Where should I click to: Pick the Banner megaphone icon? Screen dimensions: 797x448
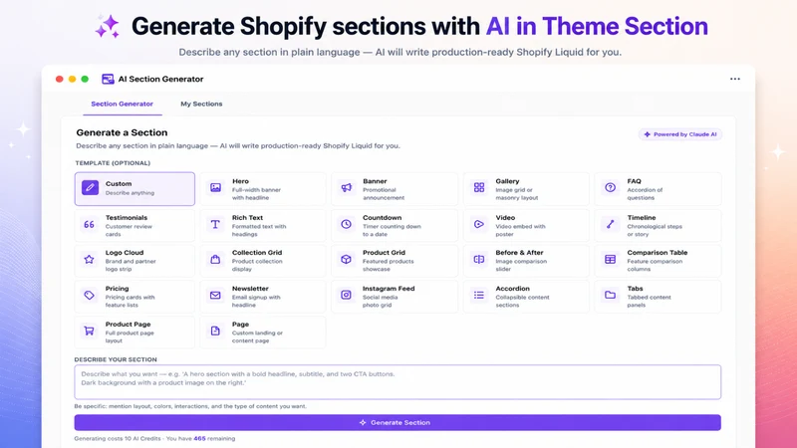tap(346, 187)
